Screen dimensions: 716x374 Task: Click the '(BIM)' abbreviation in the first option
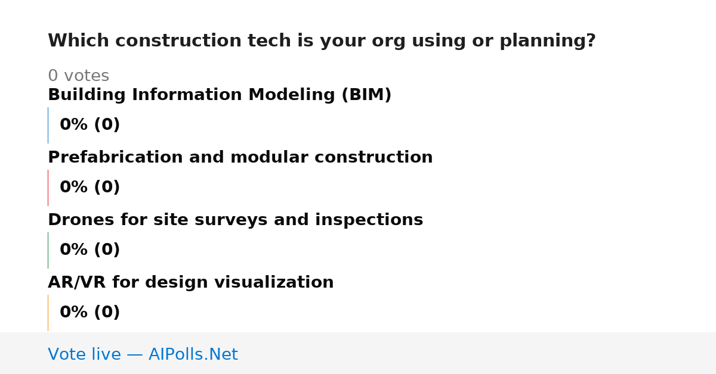coord(366,95)
